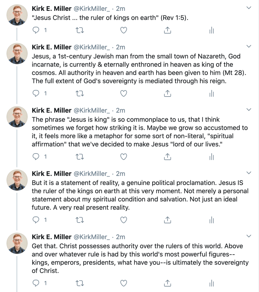Viewport: 259px width, 292px height.
Task: Open more options on "Rev 1:5" tweet
Action: coord(249,8)
